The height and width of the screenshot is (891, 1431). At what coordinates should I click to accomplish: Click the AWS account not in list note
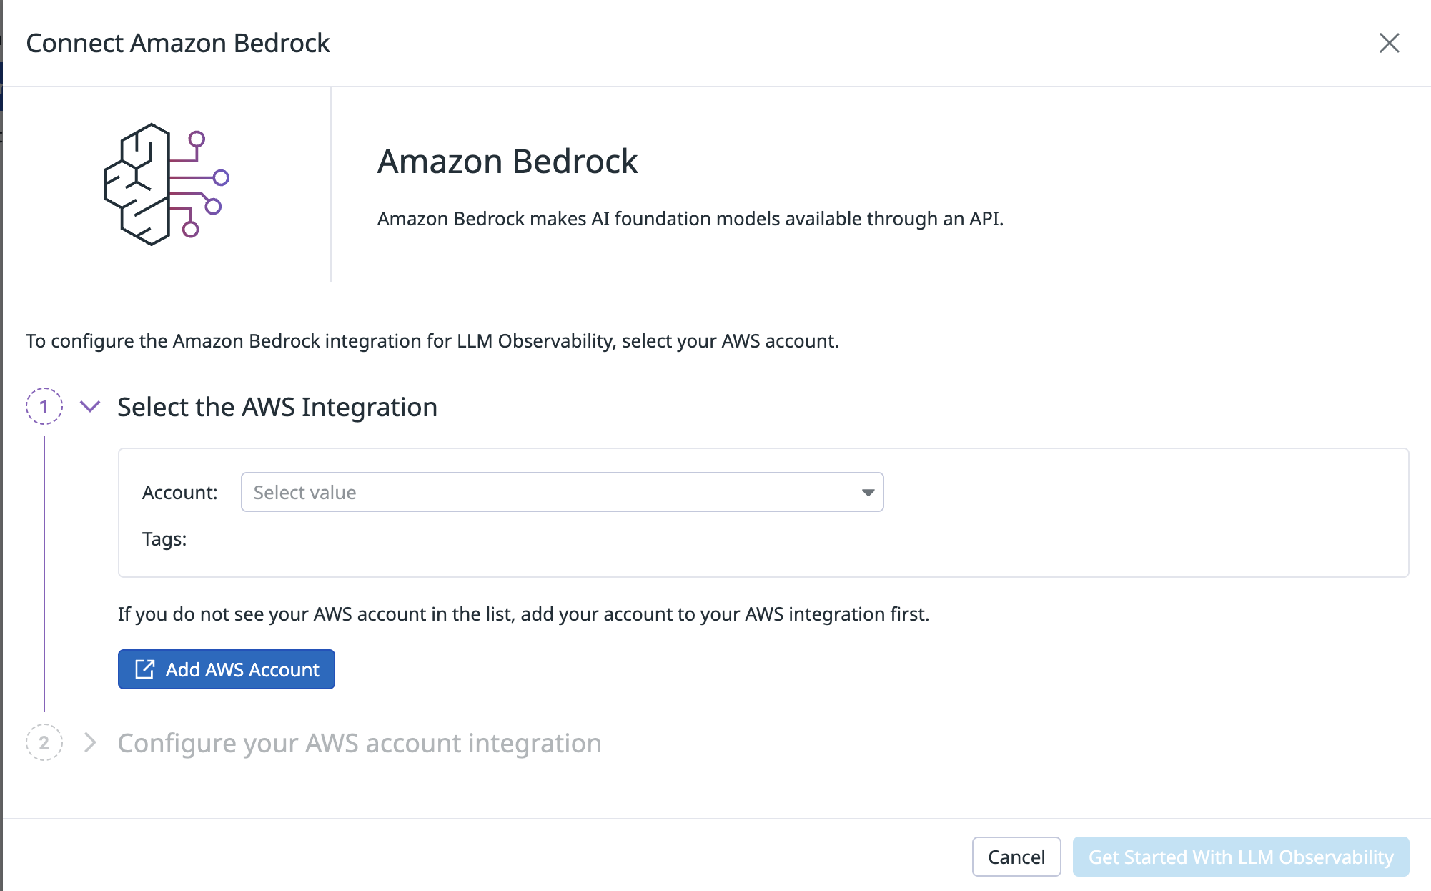click(523, 614)
